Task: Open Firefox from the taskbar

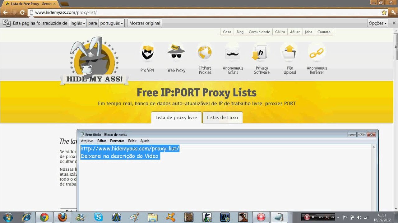Action: [62, 217]
